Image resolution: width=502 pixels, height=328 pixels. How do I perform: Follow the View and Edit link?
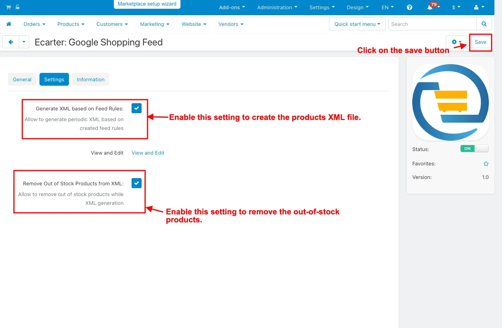pyautogui.click(x=148, y=153)
